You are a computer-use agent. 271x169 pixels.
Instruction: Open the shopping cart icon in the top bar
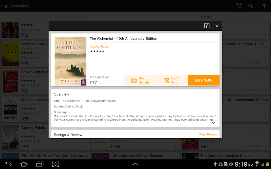pyautogui.click(x=239, y=6)
